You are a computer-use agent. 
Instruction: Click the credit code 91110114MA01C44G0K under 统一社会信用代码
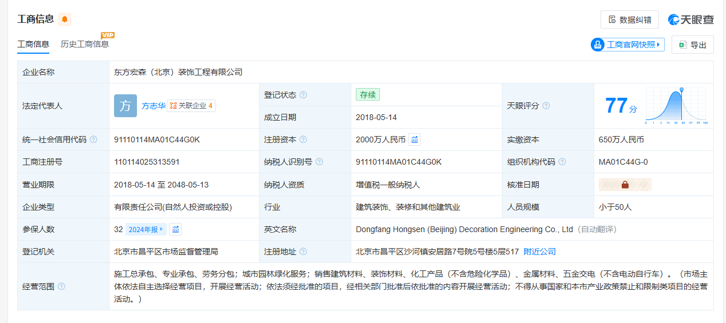click(157, 139)
